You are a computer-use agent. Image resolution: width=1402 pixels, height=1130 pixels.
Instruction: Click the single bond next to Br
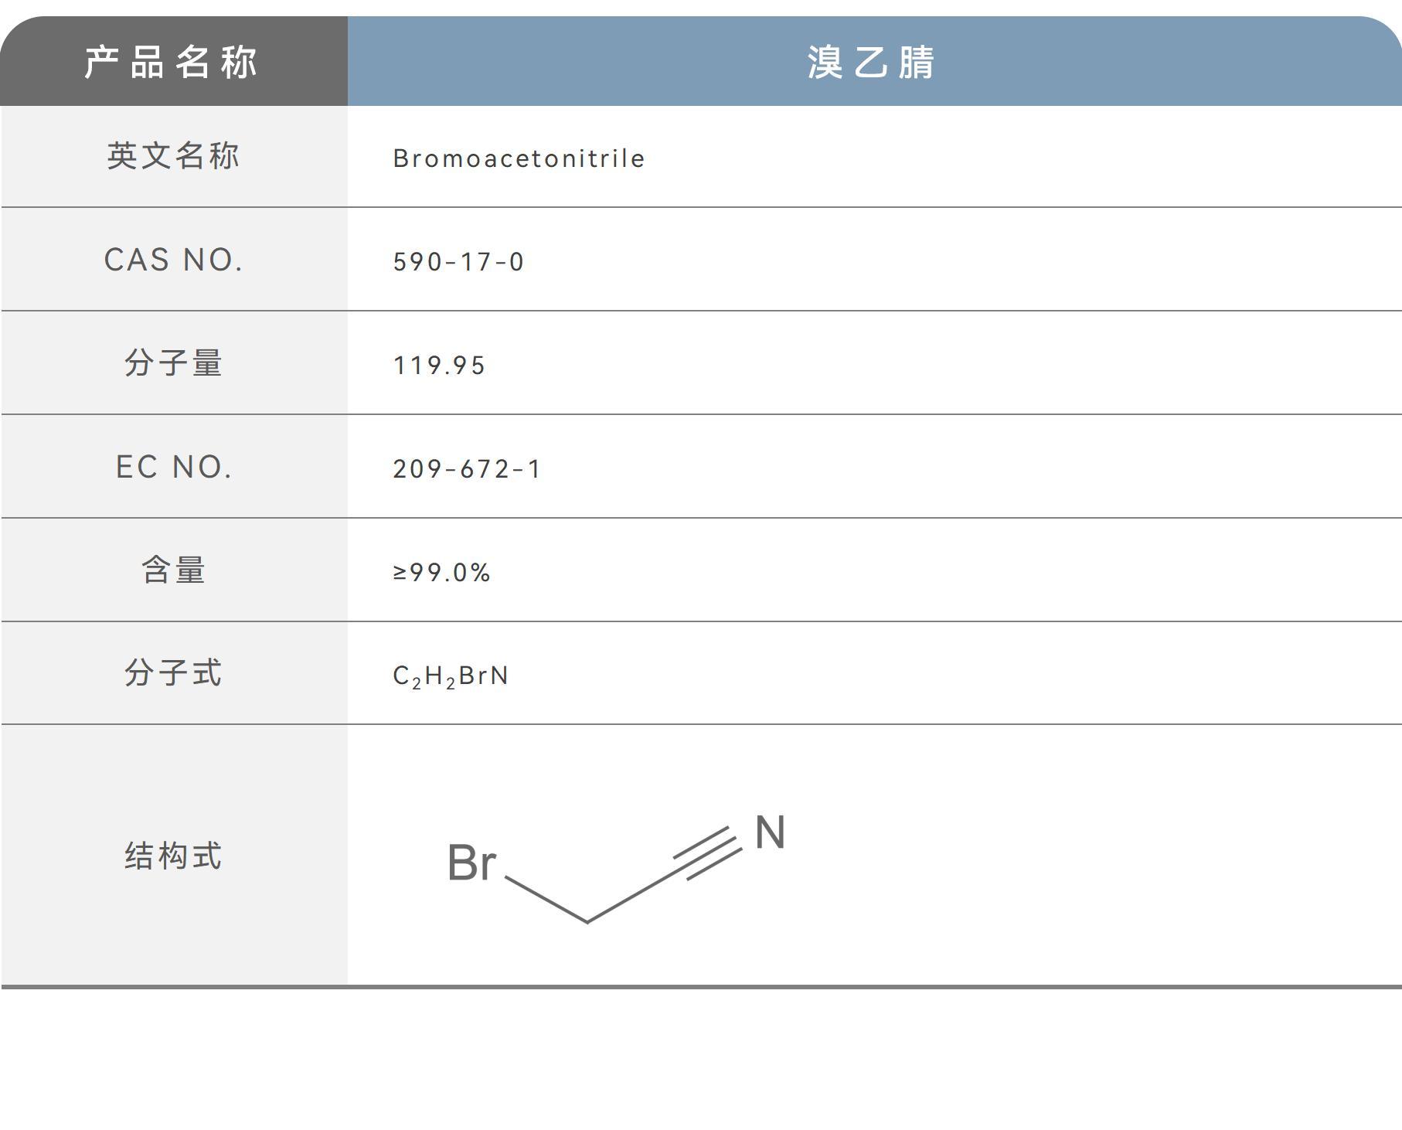(x=546, y=899)
